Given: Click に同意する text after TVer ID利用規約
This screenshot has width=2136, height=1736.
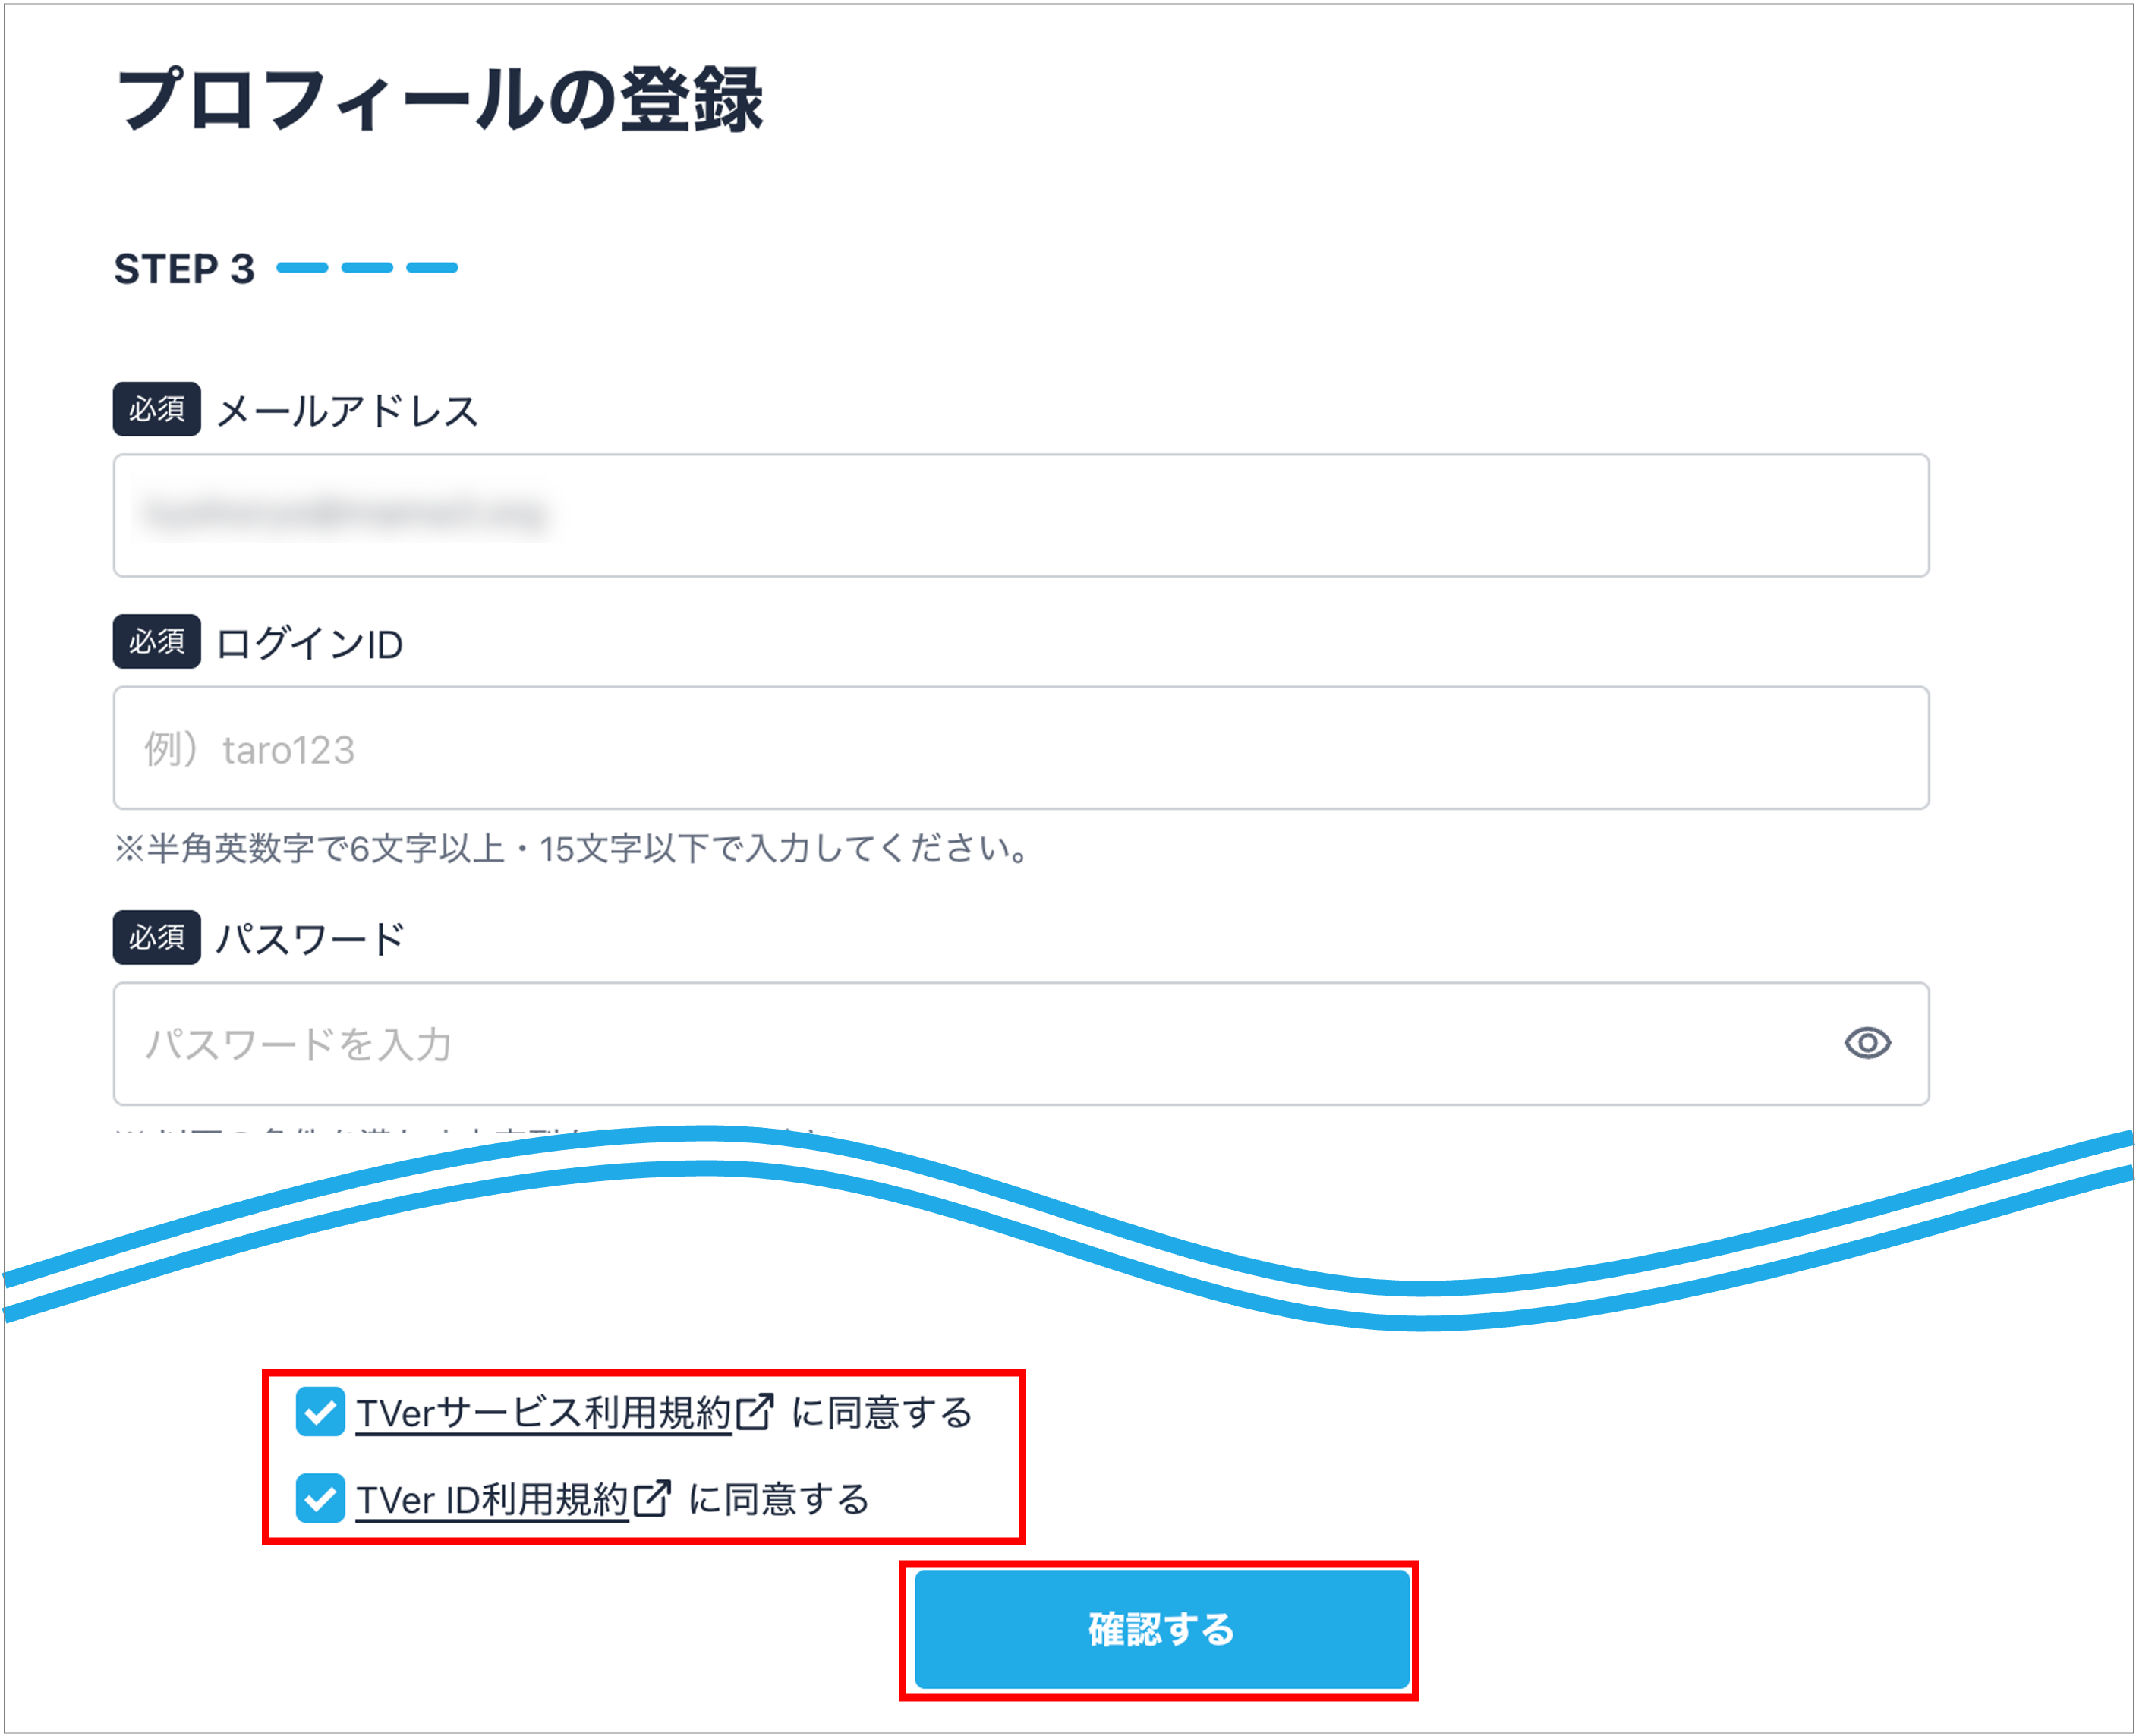Looking at the screenshot, I should pos(779,1499).
